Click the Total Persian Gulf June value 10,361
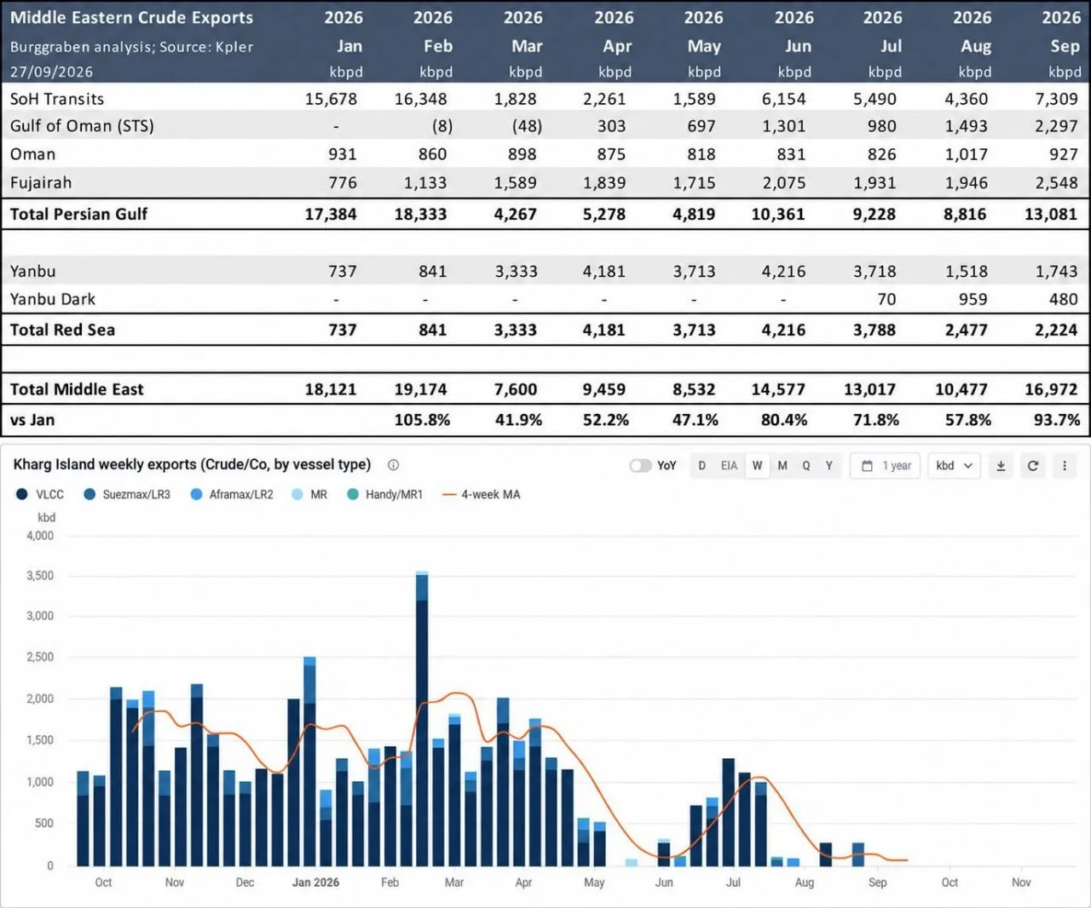 [x=778, y=214]
